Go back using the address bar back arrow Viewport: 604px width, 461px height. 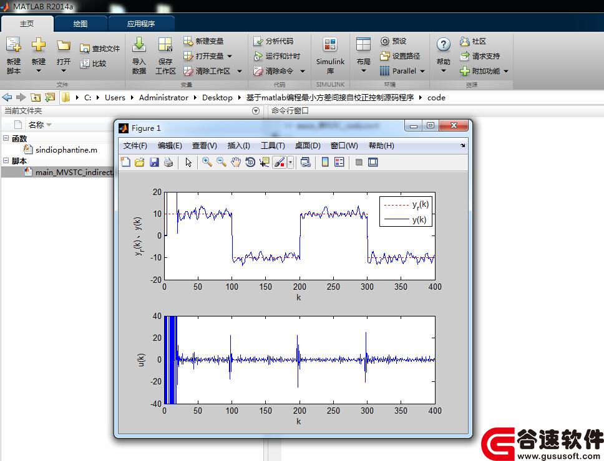7,97
